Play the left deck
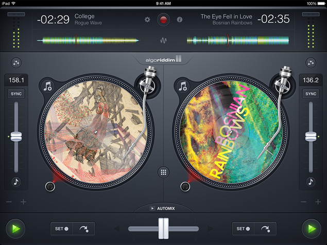Viewport: 327px width, 245px height. (15, 229)
